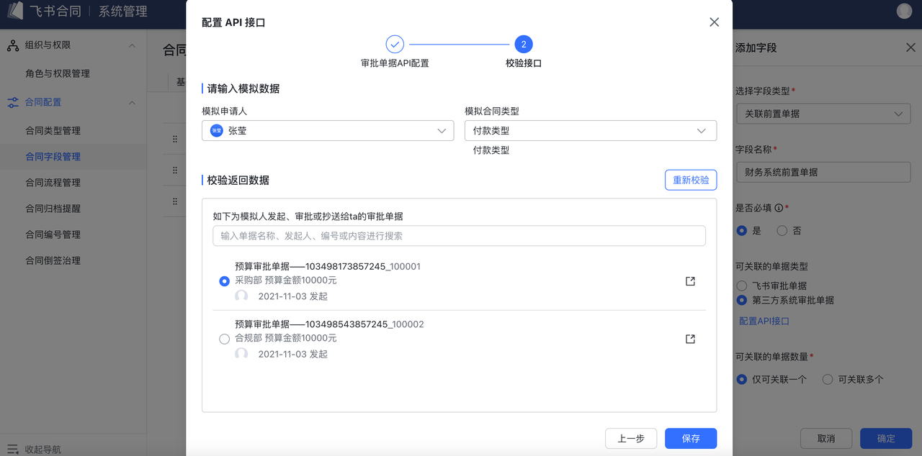Screen dimensions: 922x456
Task: Select the 合规部 budget document radio button
Action: 224,339
